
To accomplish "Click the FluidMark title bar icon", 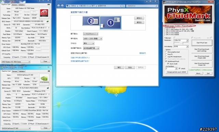I will (x=164, y=2).
